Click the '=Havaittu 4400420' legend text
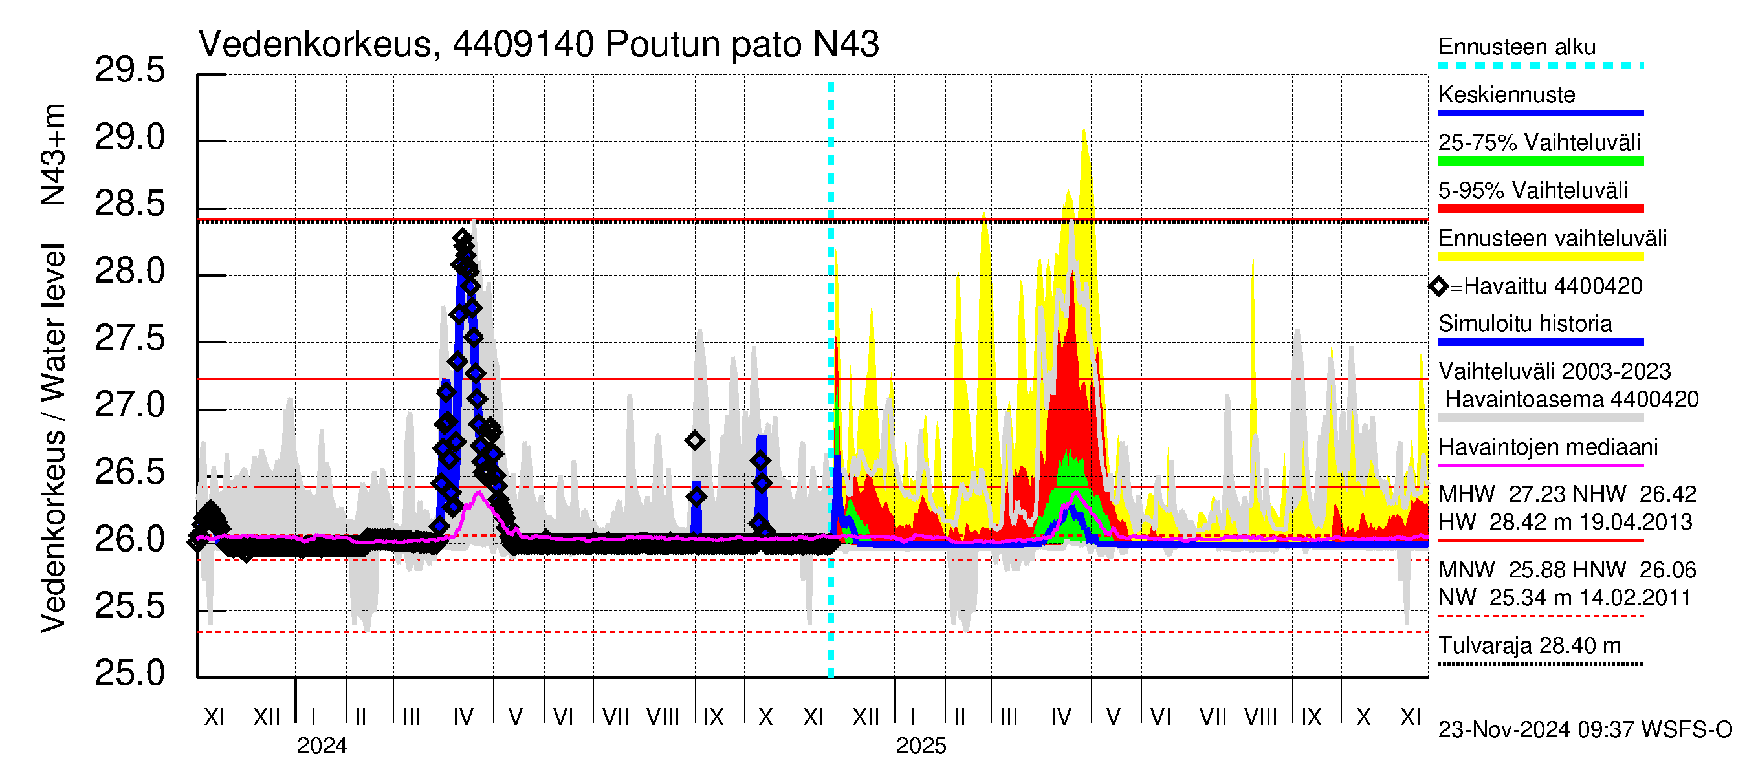This screenshot has width=1747, height=776. (1546, 286)
